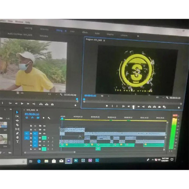Image resolution: width=189 pixels, height=189 pixels.
Task: Export frame from Source monitor
Action: (x=52, y=104)
